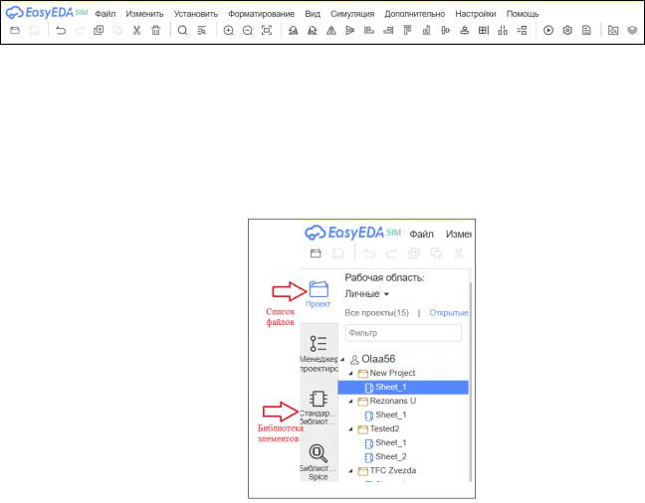
Task: Click the trash delete icon in the wide top toolbar
Action: pos(156,30)
